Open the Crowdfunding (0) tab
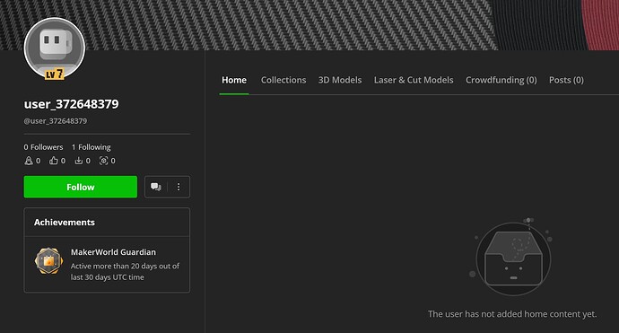The height and width of the screenshot is (333, 619). [501, 80]
